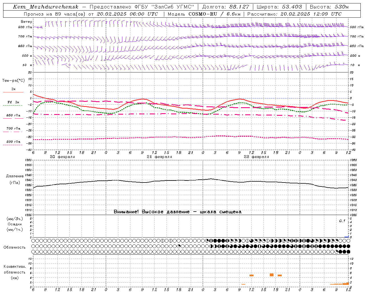
Task: Click the 0.1 precipitation amount value
Action: tap(342, 221)
